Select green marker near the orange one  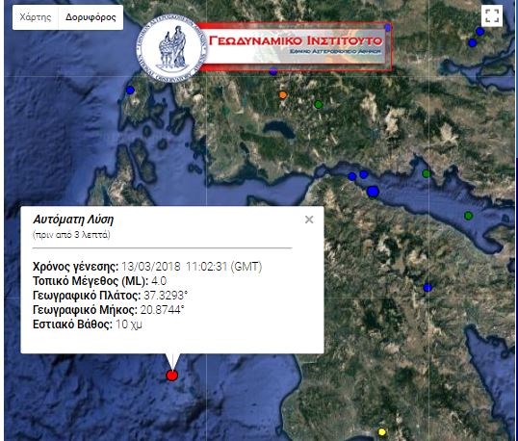[x=318, y=105]
